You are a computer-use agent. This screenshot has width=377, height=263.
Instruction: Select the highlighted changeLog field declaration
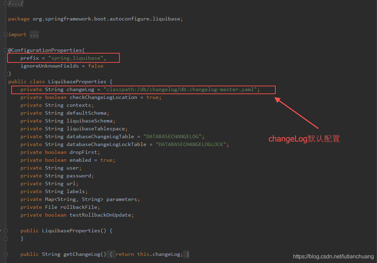click(x=143, y=89)
